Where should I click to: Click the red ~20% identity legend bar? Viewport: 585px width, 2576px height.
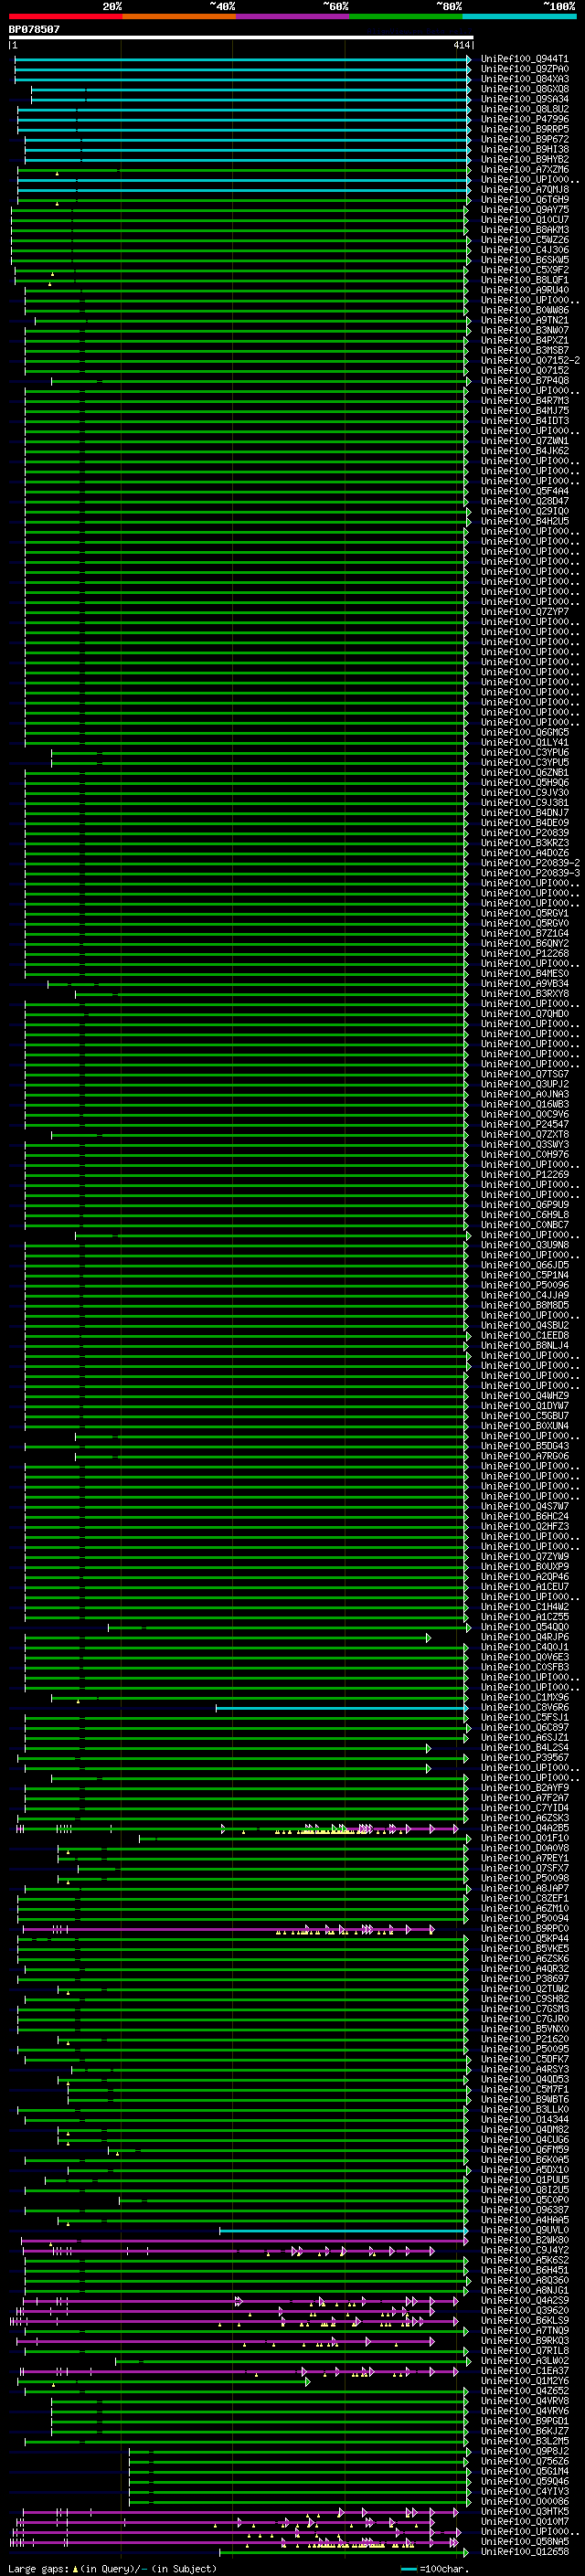[x=65, y=16]
